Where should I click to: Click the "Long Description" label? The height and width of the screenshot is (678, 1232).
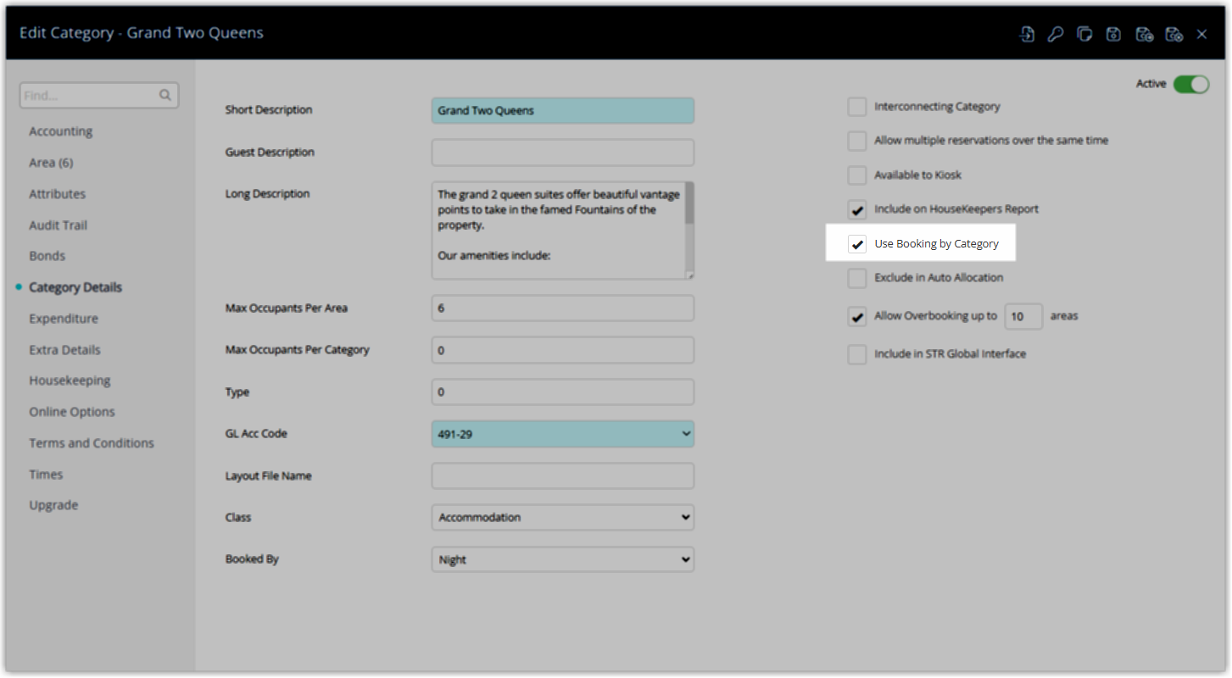[x=267, y=194]
